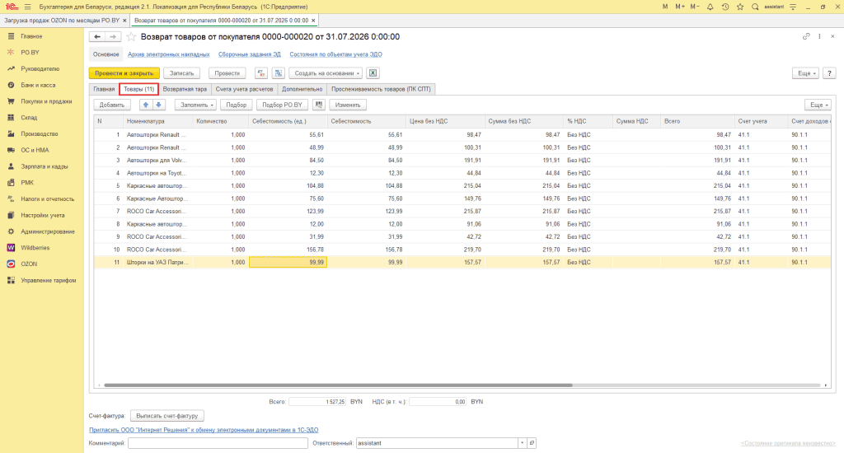Viewport: 844px width, 453px height.
Task: Click Выписать счет-фактуру button
Action: pos(167,416)
